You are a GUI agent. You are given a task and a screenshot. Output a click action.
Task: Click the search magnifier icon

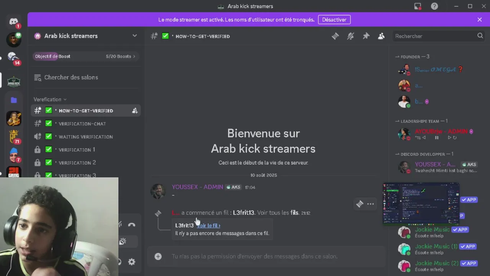[480, 36]
